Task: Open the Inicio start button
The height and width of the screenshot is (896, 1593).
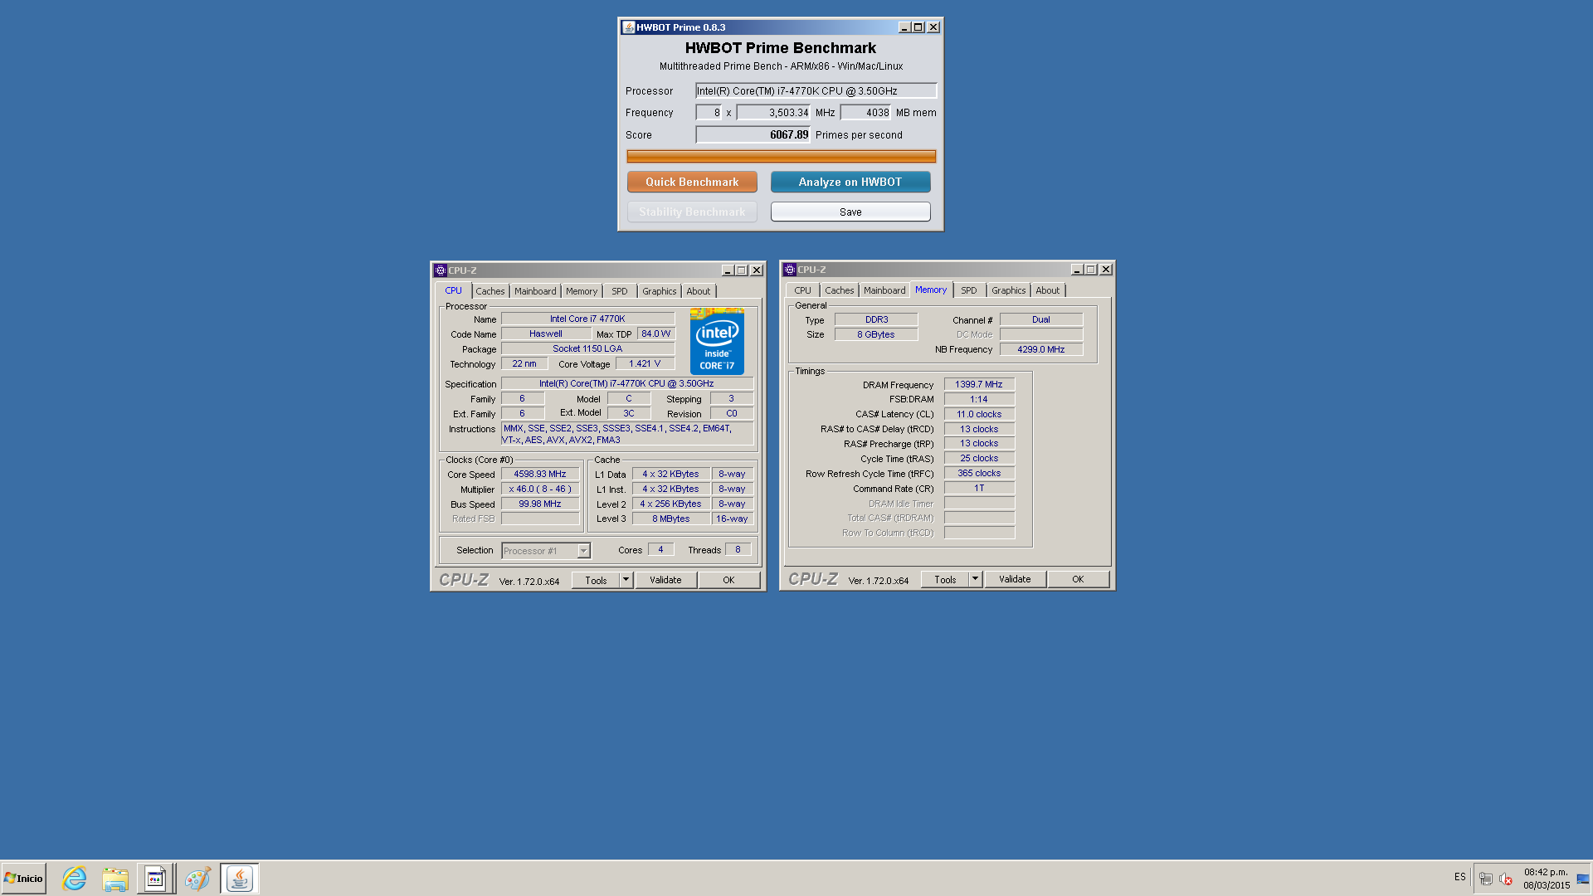Action: [x=23, y=879]
